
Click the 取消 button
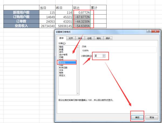click(152, 117)
